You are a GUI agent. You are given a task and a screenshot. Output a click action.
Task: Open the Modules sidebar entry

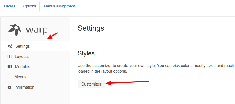click(35, 67)
